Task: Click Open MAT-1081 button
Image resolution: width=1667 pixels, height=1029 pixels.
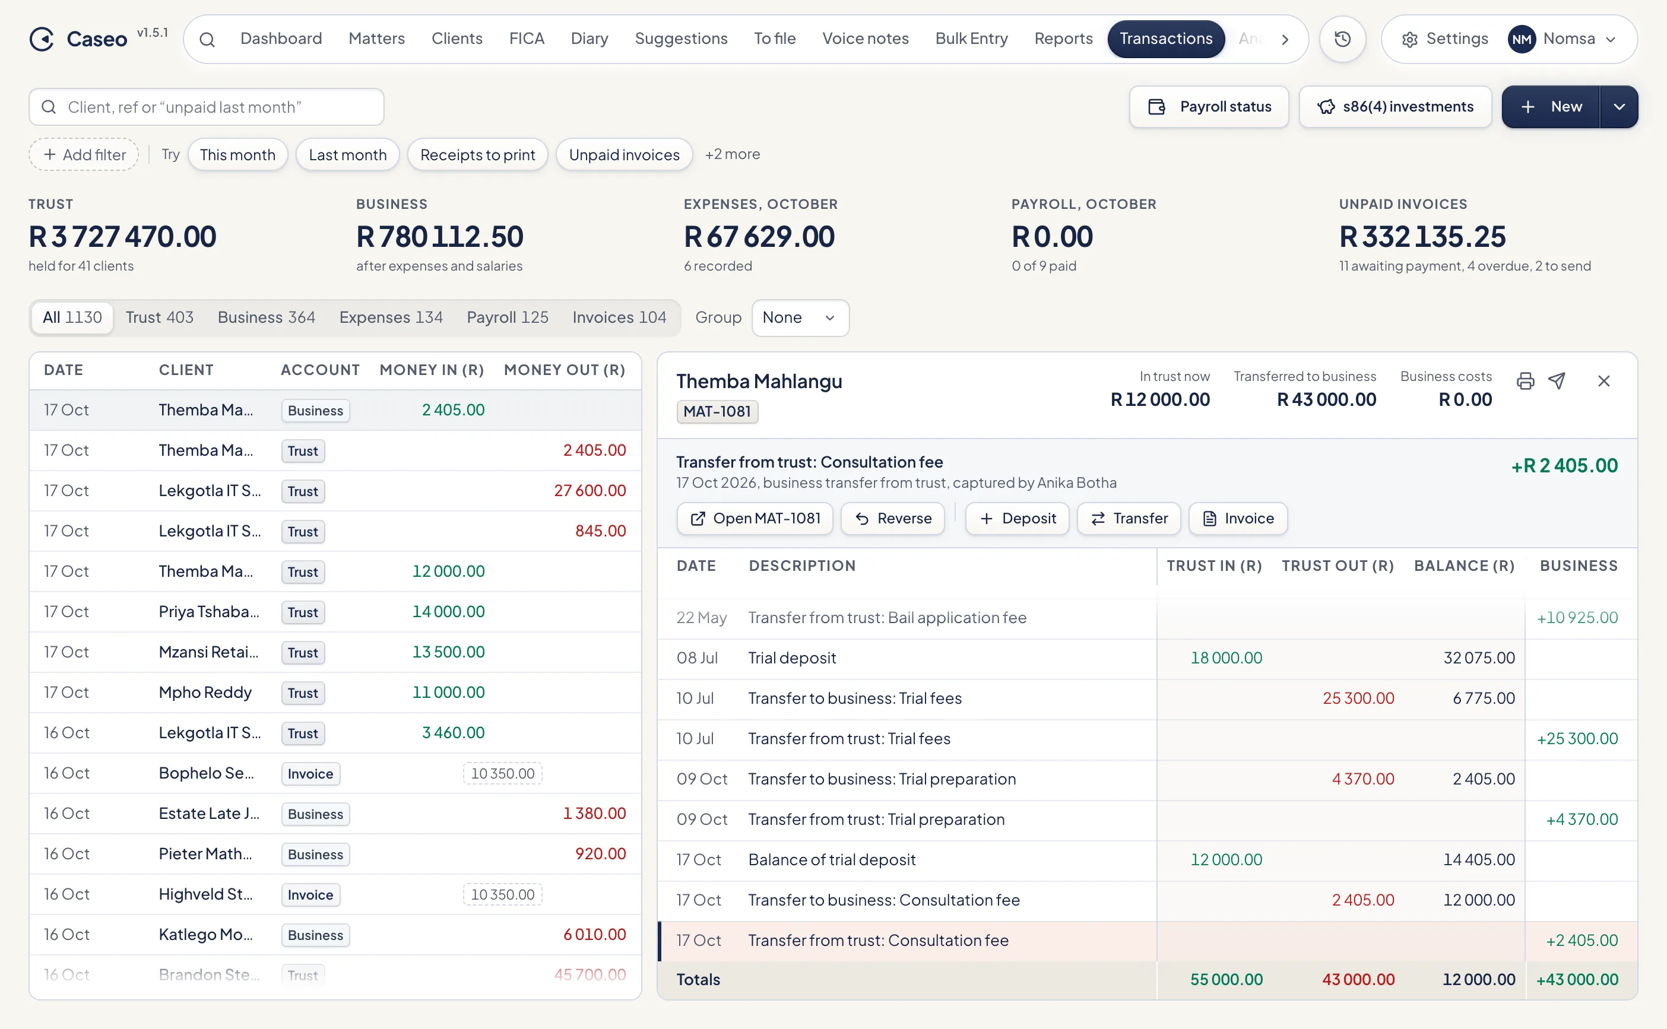Action: [x=754, y=519]
